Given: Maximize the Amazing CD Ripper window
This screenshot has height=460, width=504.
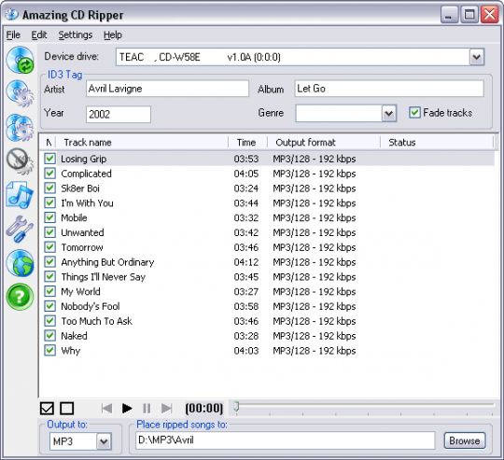Looking at the screenshot, I should (469, 14).
